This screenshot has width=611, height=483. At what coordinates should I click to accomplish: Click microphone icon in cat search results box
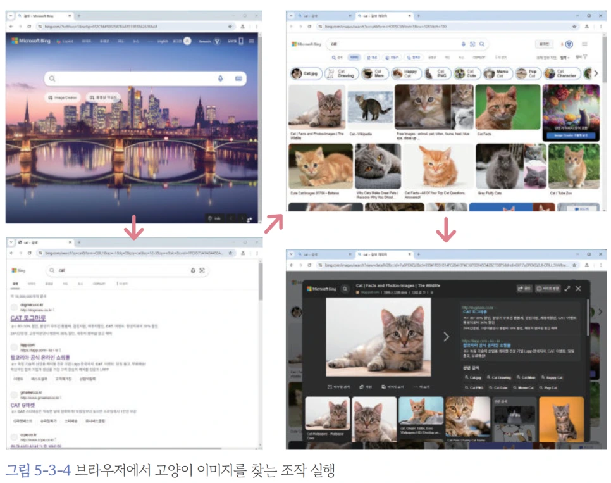coord(193,270)
